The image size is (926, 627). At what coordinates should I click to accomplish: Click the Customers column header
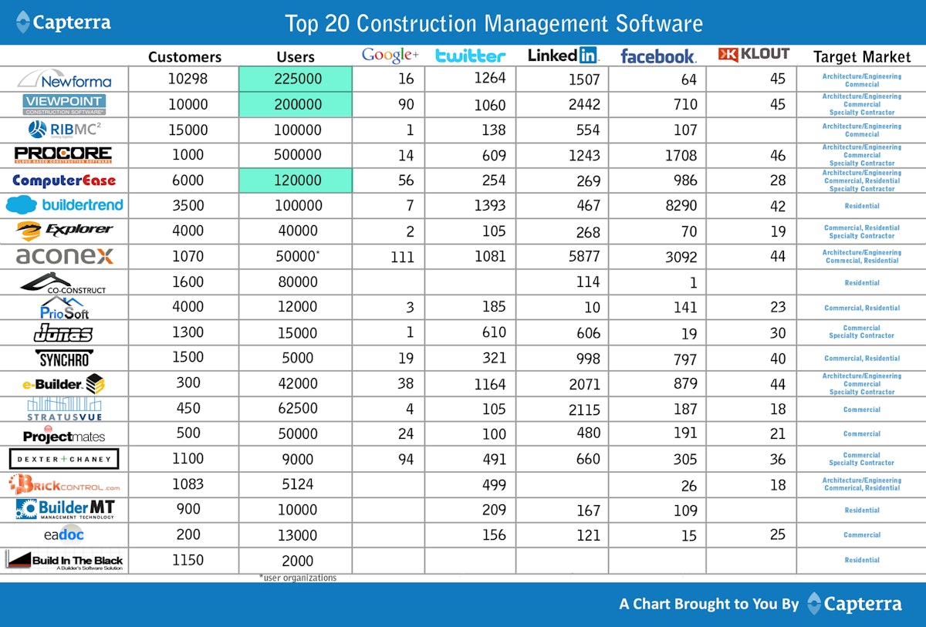pyautogui.click(x=184, y=56)
